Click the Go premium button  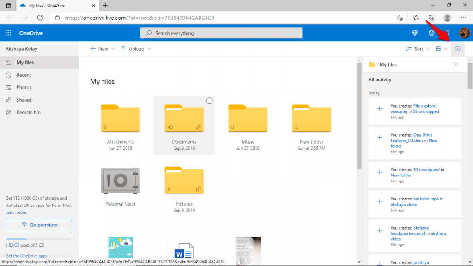coord(39,224)
